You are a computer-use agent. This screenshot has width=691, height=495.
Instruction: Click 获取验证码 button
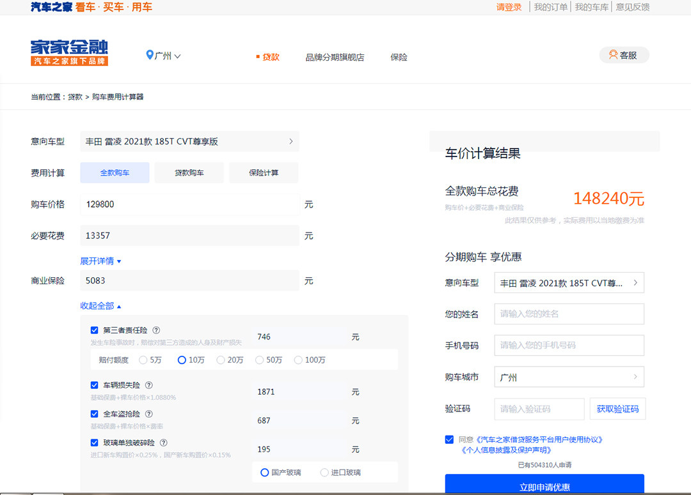pyautogui.click(x=617, y=409)
